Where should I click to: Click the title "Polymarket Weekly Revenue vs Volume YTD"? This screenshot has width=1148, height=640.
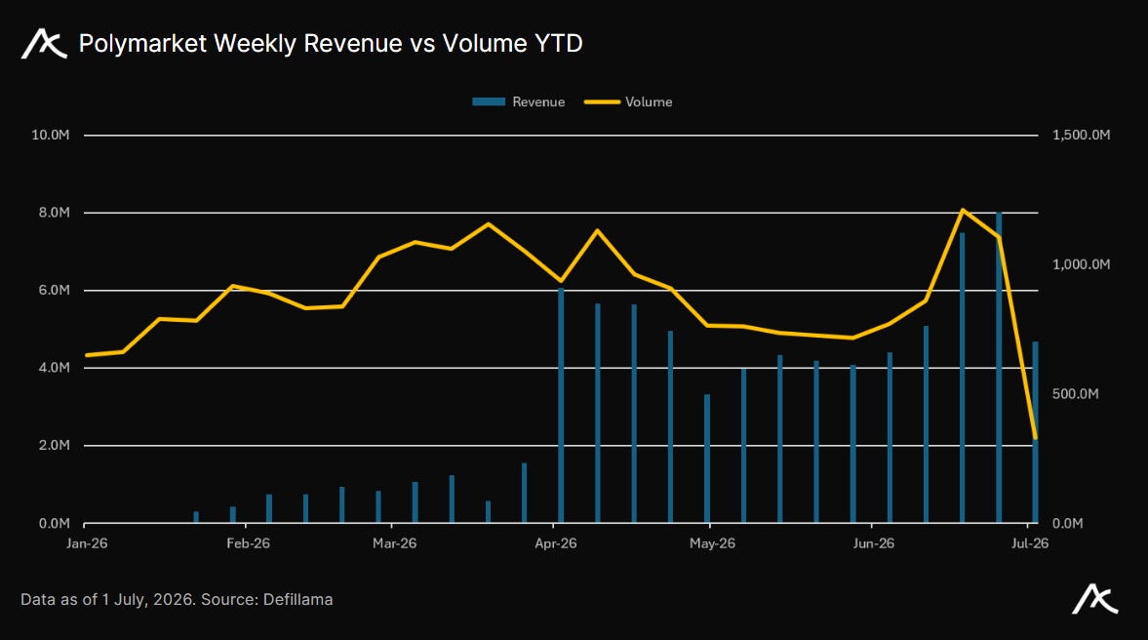(331, 43)
